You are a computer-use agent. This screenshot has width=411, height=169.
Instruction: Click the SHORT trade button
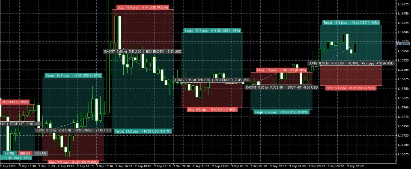pyautogui.click(x=25, y=153)
